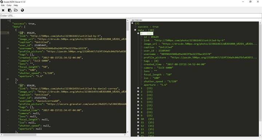This screenshot has width=262, height=140.
Task: Expand tree item 4 {15}
Action: point(138,98)
